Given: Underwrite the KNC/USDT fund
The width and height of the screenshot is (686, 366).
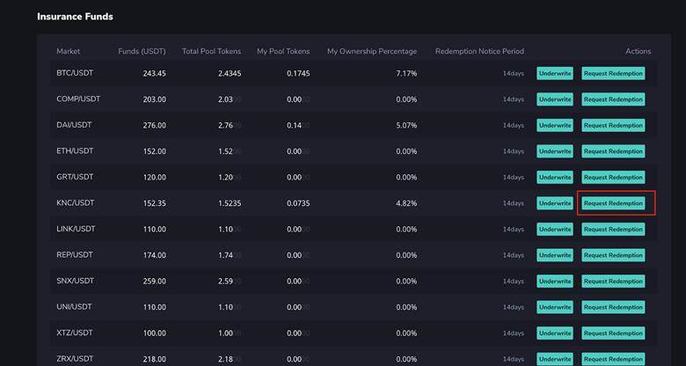Looking at the screenshot, I should coord(555,203).
